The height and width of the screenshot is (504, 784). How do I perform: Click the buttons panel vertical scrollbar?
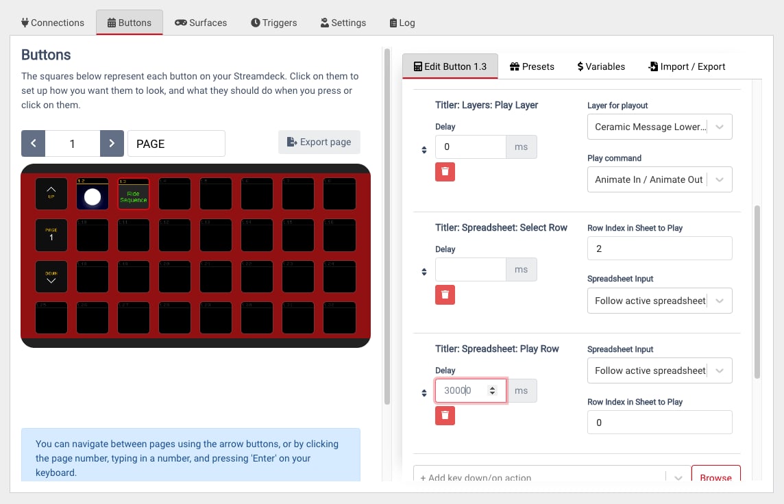tap(387, 226)
